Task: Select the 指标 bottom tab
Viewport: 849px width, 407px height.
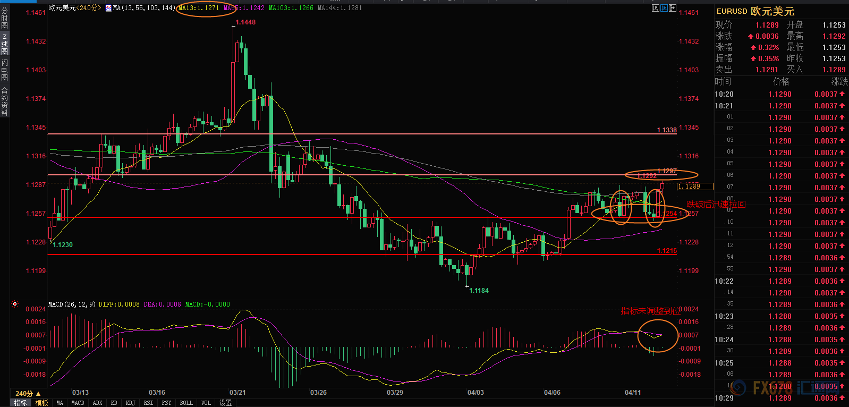Action: click(x=21, y=403)
